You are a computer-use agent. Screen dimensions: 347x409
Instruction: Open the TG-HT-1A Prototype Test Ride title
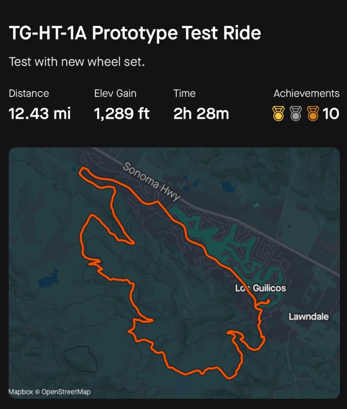(x=135, y=34)
